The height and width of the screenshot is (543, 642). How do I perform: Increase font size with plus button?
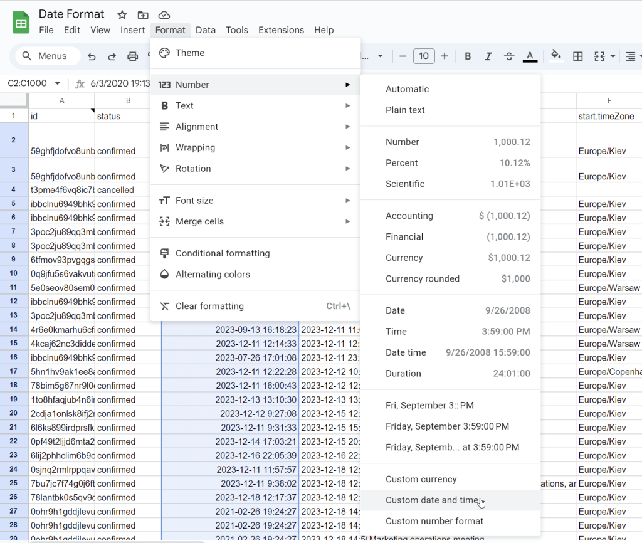pos(445,56)
